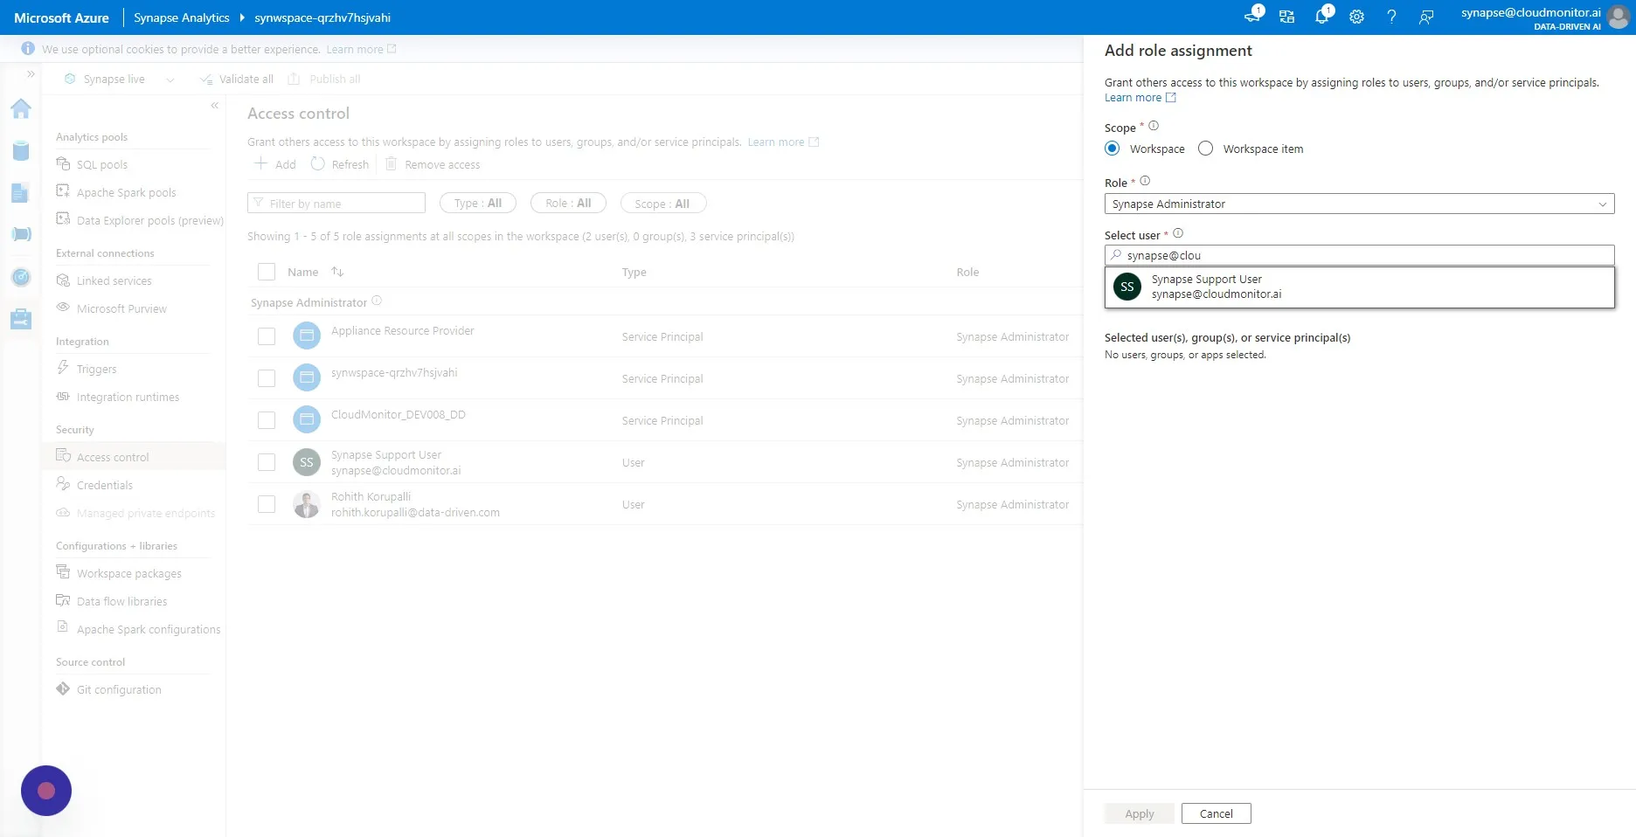
Task: Open the Monitor hub icon
Action: point(21,277)
